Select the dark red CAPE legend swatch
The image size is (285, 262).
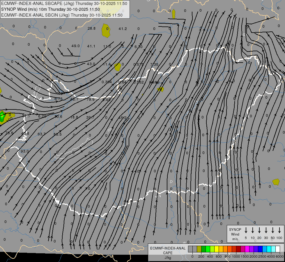coord(238,249)
